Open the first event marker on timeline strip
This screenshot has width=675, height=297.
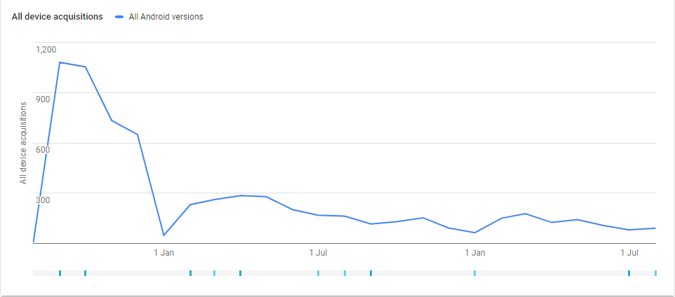[60, 273]
